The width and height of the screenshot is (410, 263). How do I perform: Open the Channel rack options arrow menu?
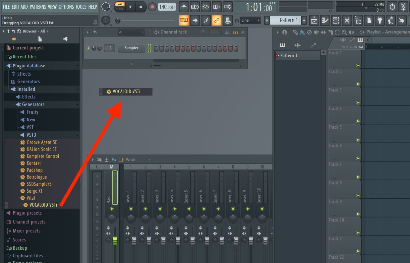pyautogui.click(x=88, y=32)
